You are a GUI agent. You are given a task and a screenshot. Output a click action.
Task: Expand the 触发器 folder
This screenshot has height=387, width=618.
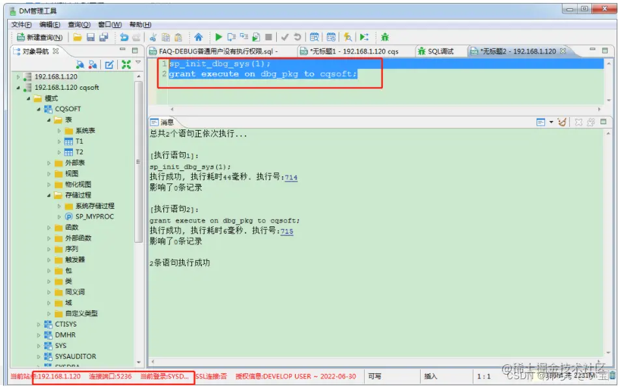pyautogui.click(x=49, y=260)
